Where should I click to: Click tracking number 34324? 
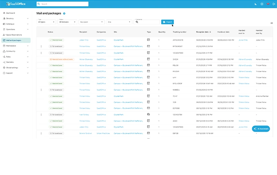tap(176, 59)
